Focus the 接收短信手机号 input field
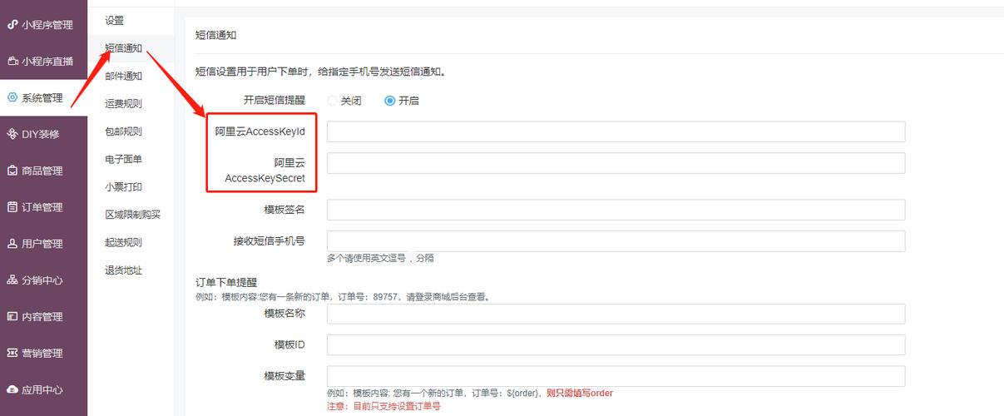The image size is (1004, 416). click(x=616, y=241)
